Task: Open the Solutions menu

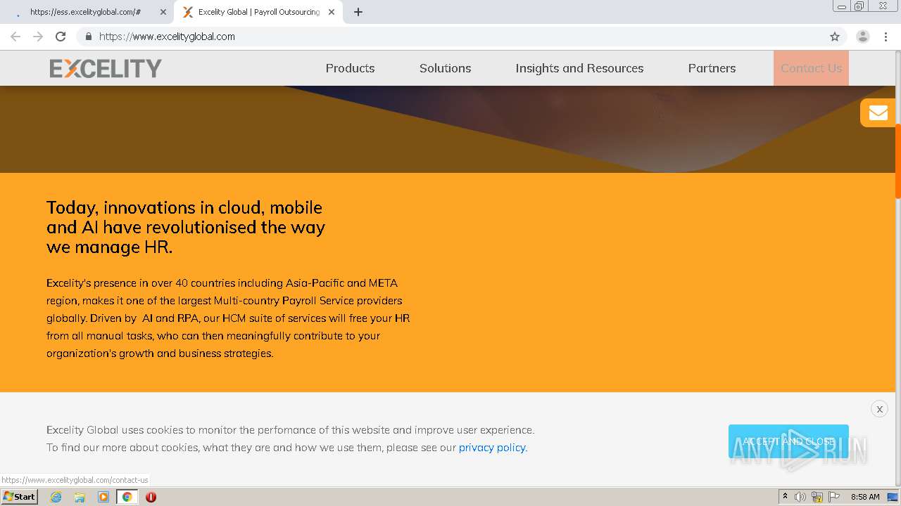Action: (445, 68)
